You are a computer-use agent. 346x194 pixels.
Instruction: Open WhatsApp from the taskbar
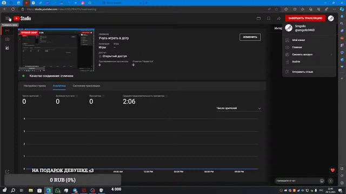57,190
